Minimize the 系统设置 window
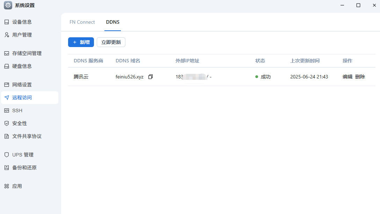 [x=342, y=5]
